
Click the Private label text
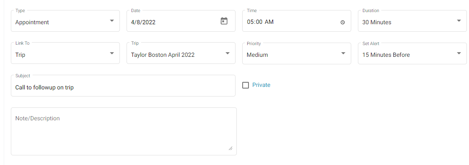coord(261,85)
